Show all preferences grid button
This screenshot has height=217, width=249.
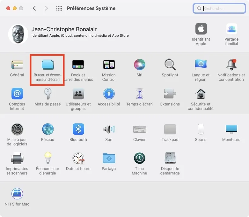59,8
